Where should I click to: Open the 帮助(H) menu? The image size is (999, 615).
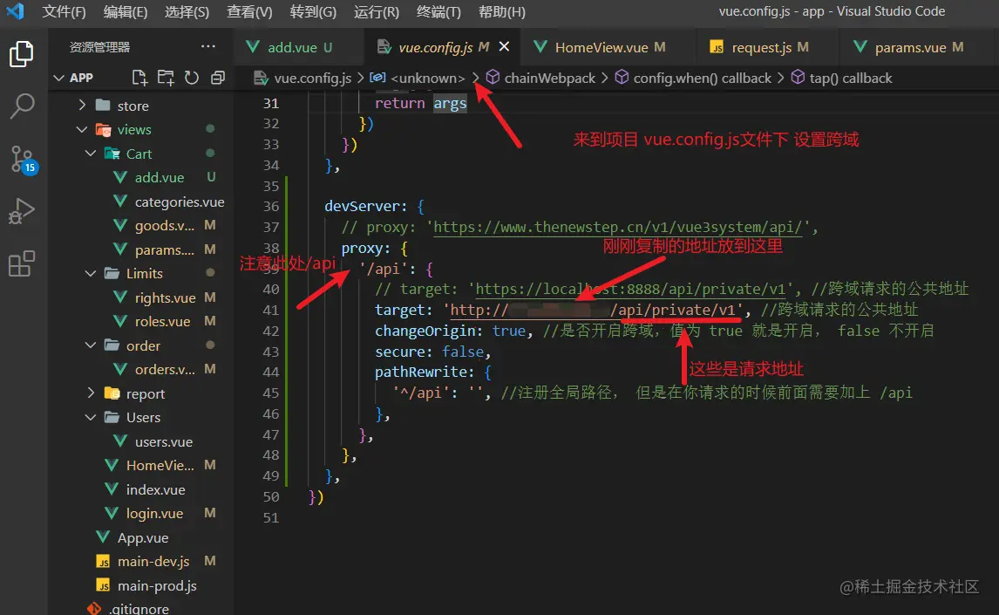[x=501, y=12]
